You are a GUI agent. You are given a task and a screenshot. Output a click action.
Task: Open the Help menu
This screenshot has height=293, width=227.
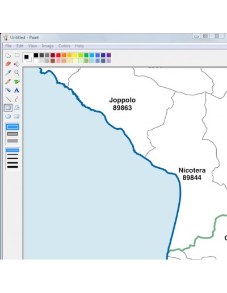[79, 46]
